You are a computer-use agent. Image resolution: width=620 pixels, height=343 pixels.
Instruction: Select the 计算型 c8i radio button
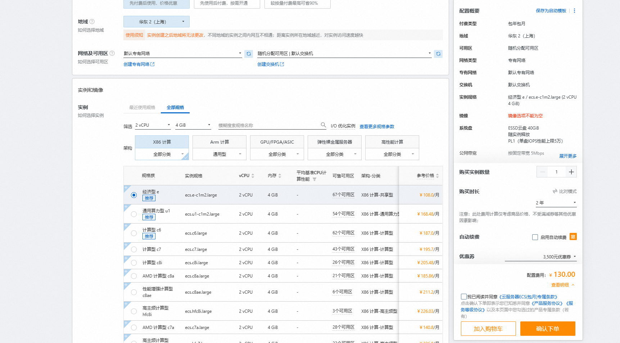134,263
